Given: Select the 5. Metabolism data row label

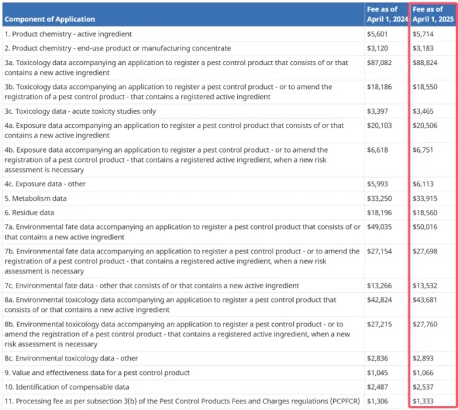Looking at the screenshot, I should coord(35,198).
